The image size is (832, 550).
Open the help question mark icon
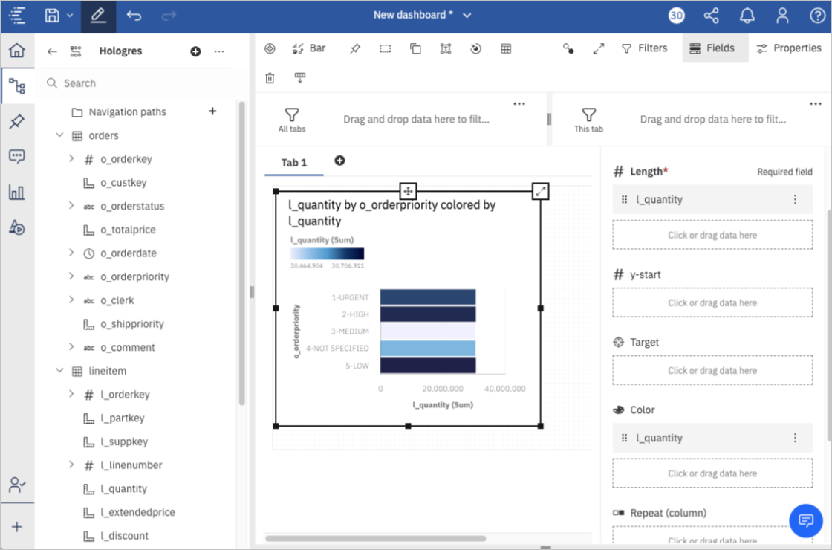tap(818, 16)
